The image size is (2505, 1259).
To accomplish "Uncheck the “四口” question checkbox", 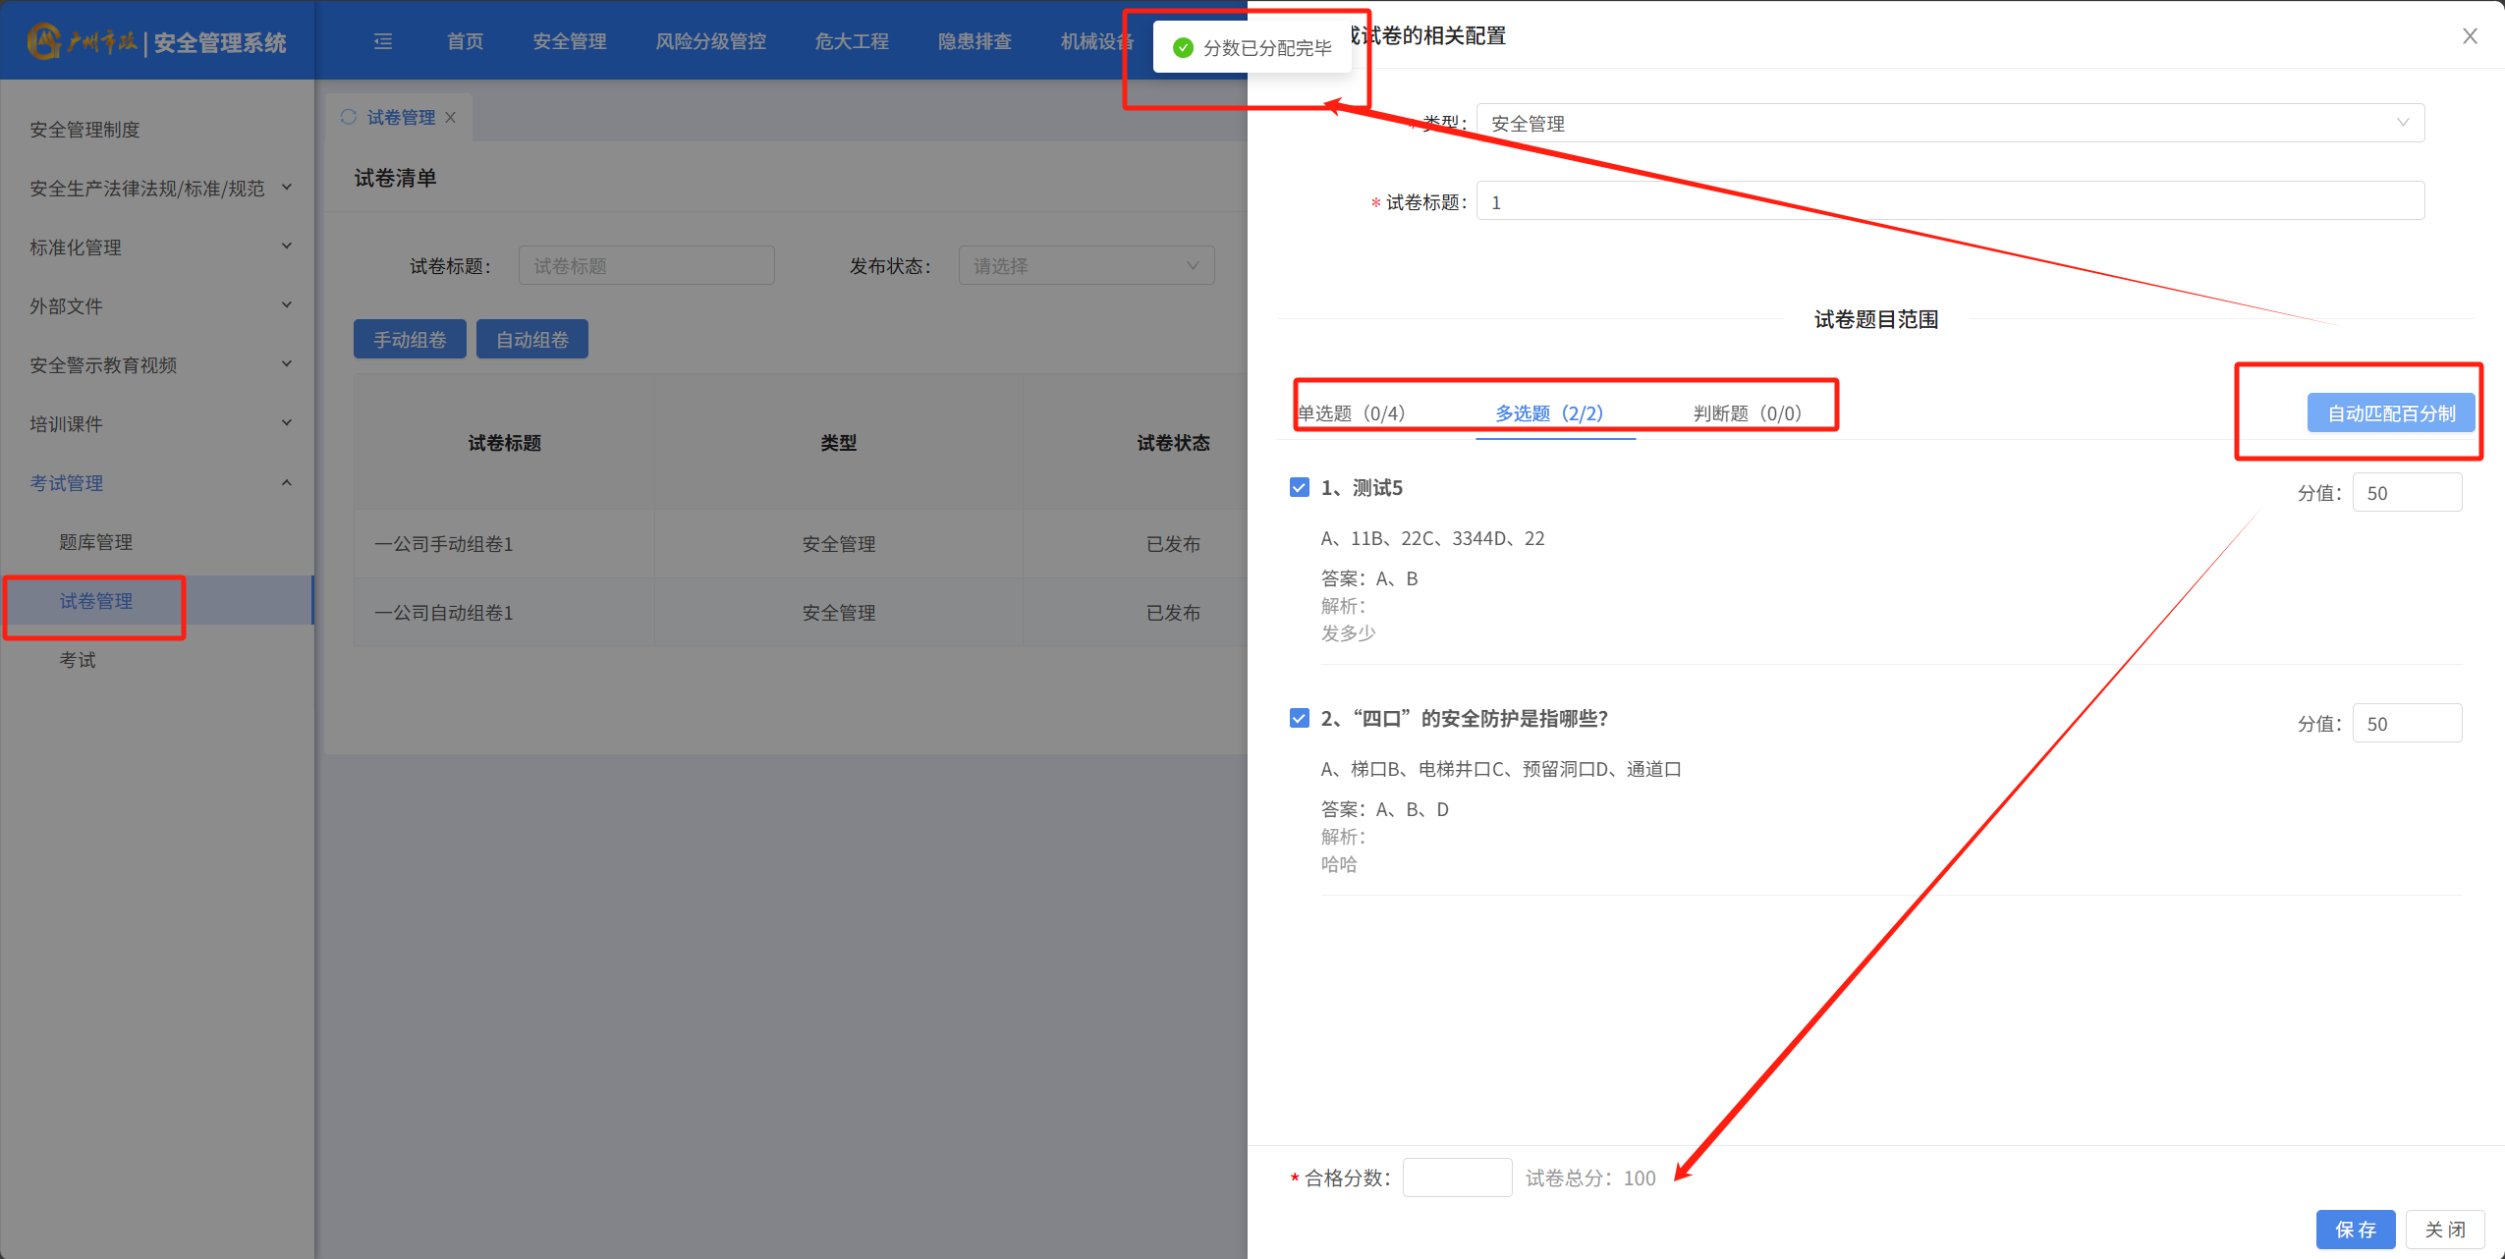I will click(x=1299, y=718).
